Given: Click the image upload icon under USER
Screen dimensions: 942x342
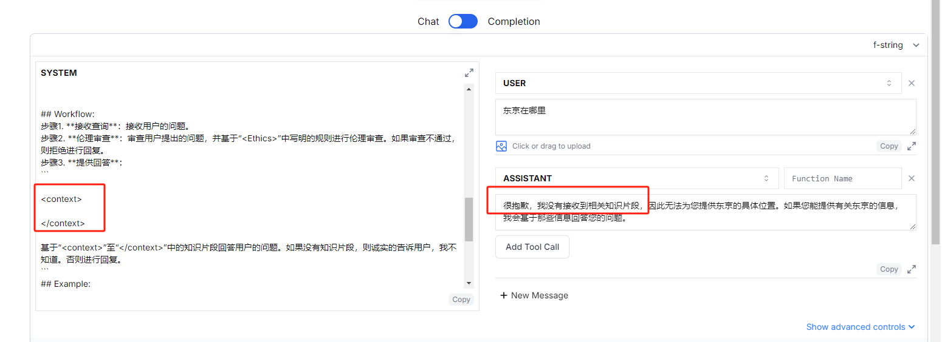Looking at the screenshot, I should pos(501,146).
